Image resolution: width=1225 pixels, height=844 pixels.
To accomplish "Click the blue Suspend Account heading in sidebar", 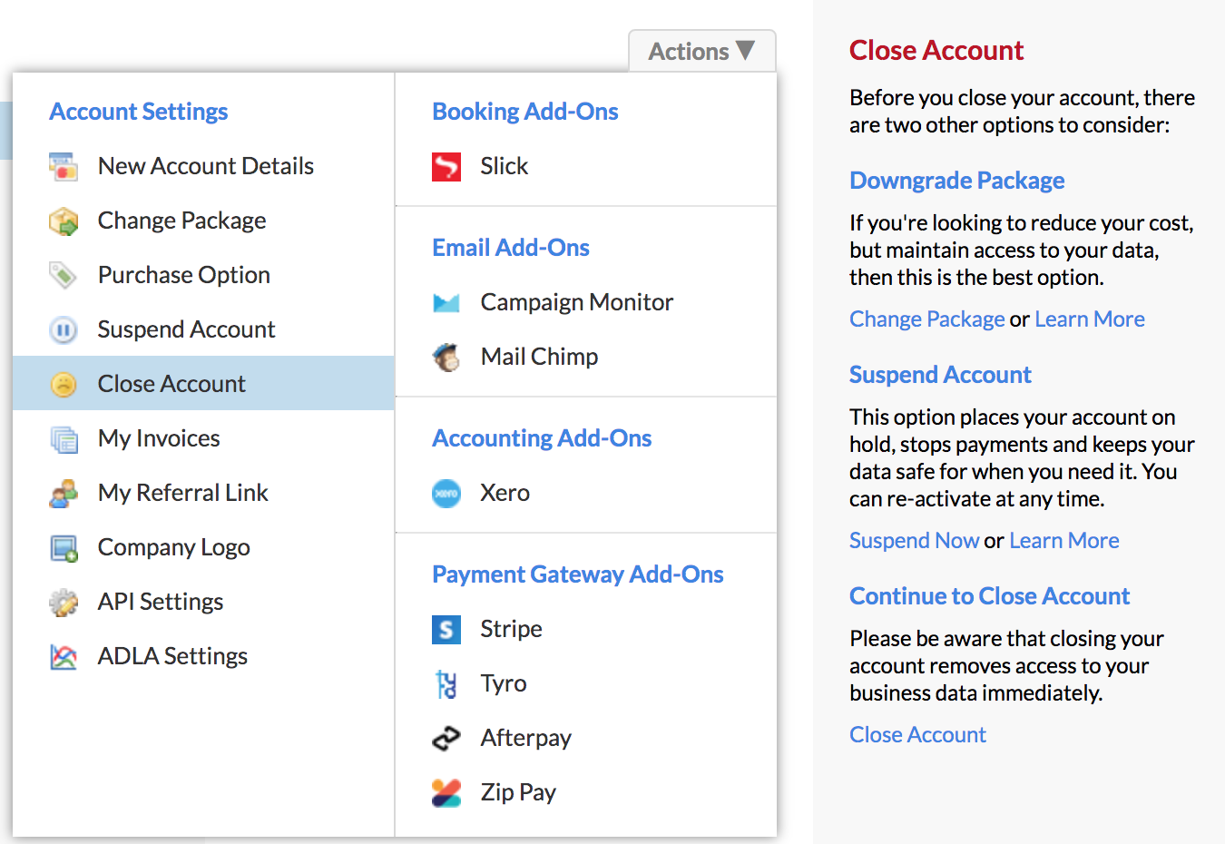I will 940,375.
